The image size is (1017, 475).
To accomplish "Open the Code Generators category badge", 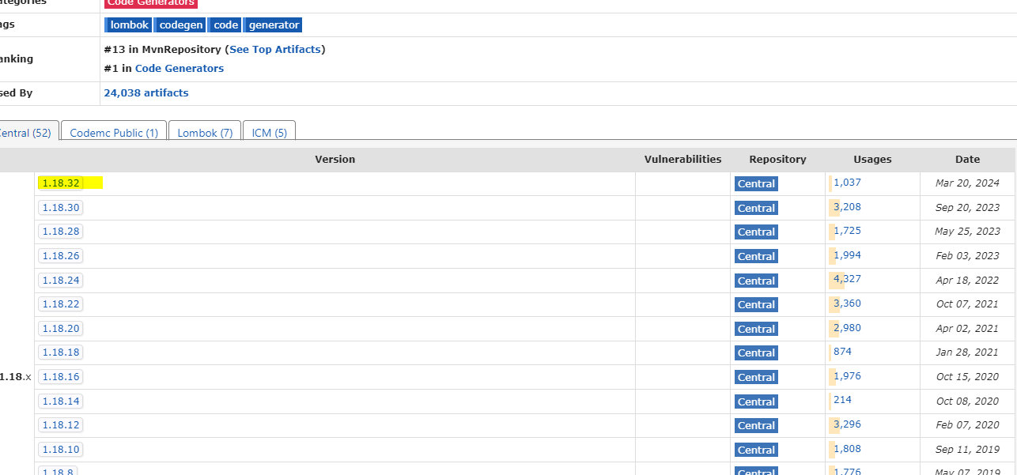I will pyautogui.click(x=150, y=3).
